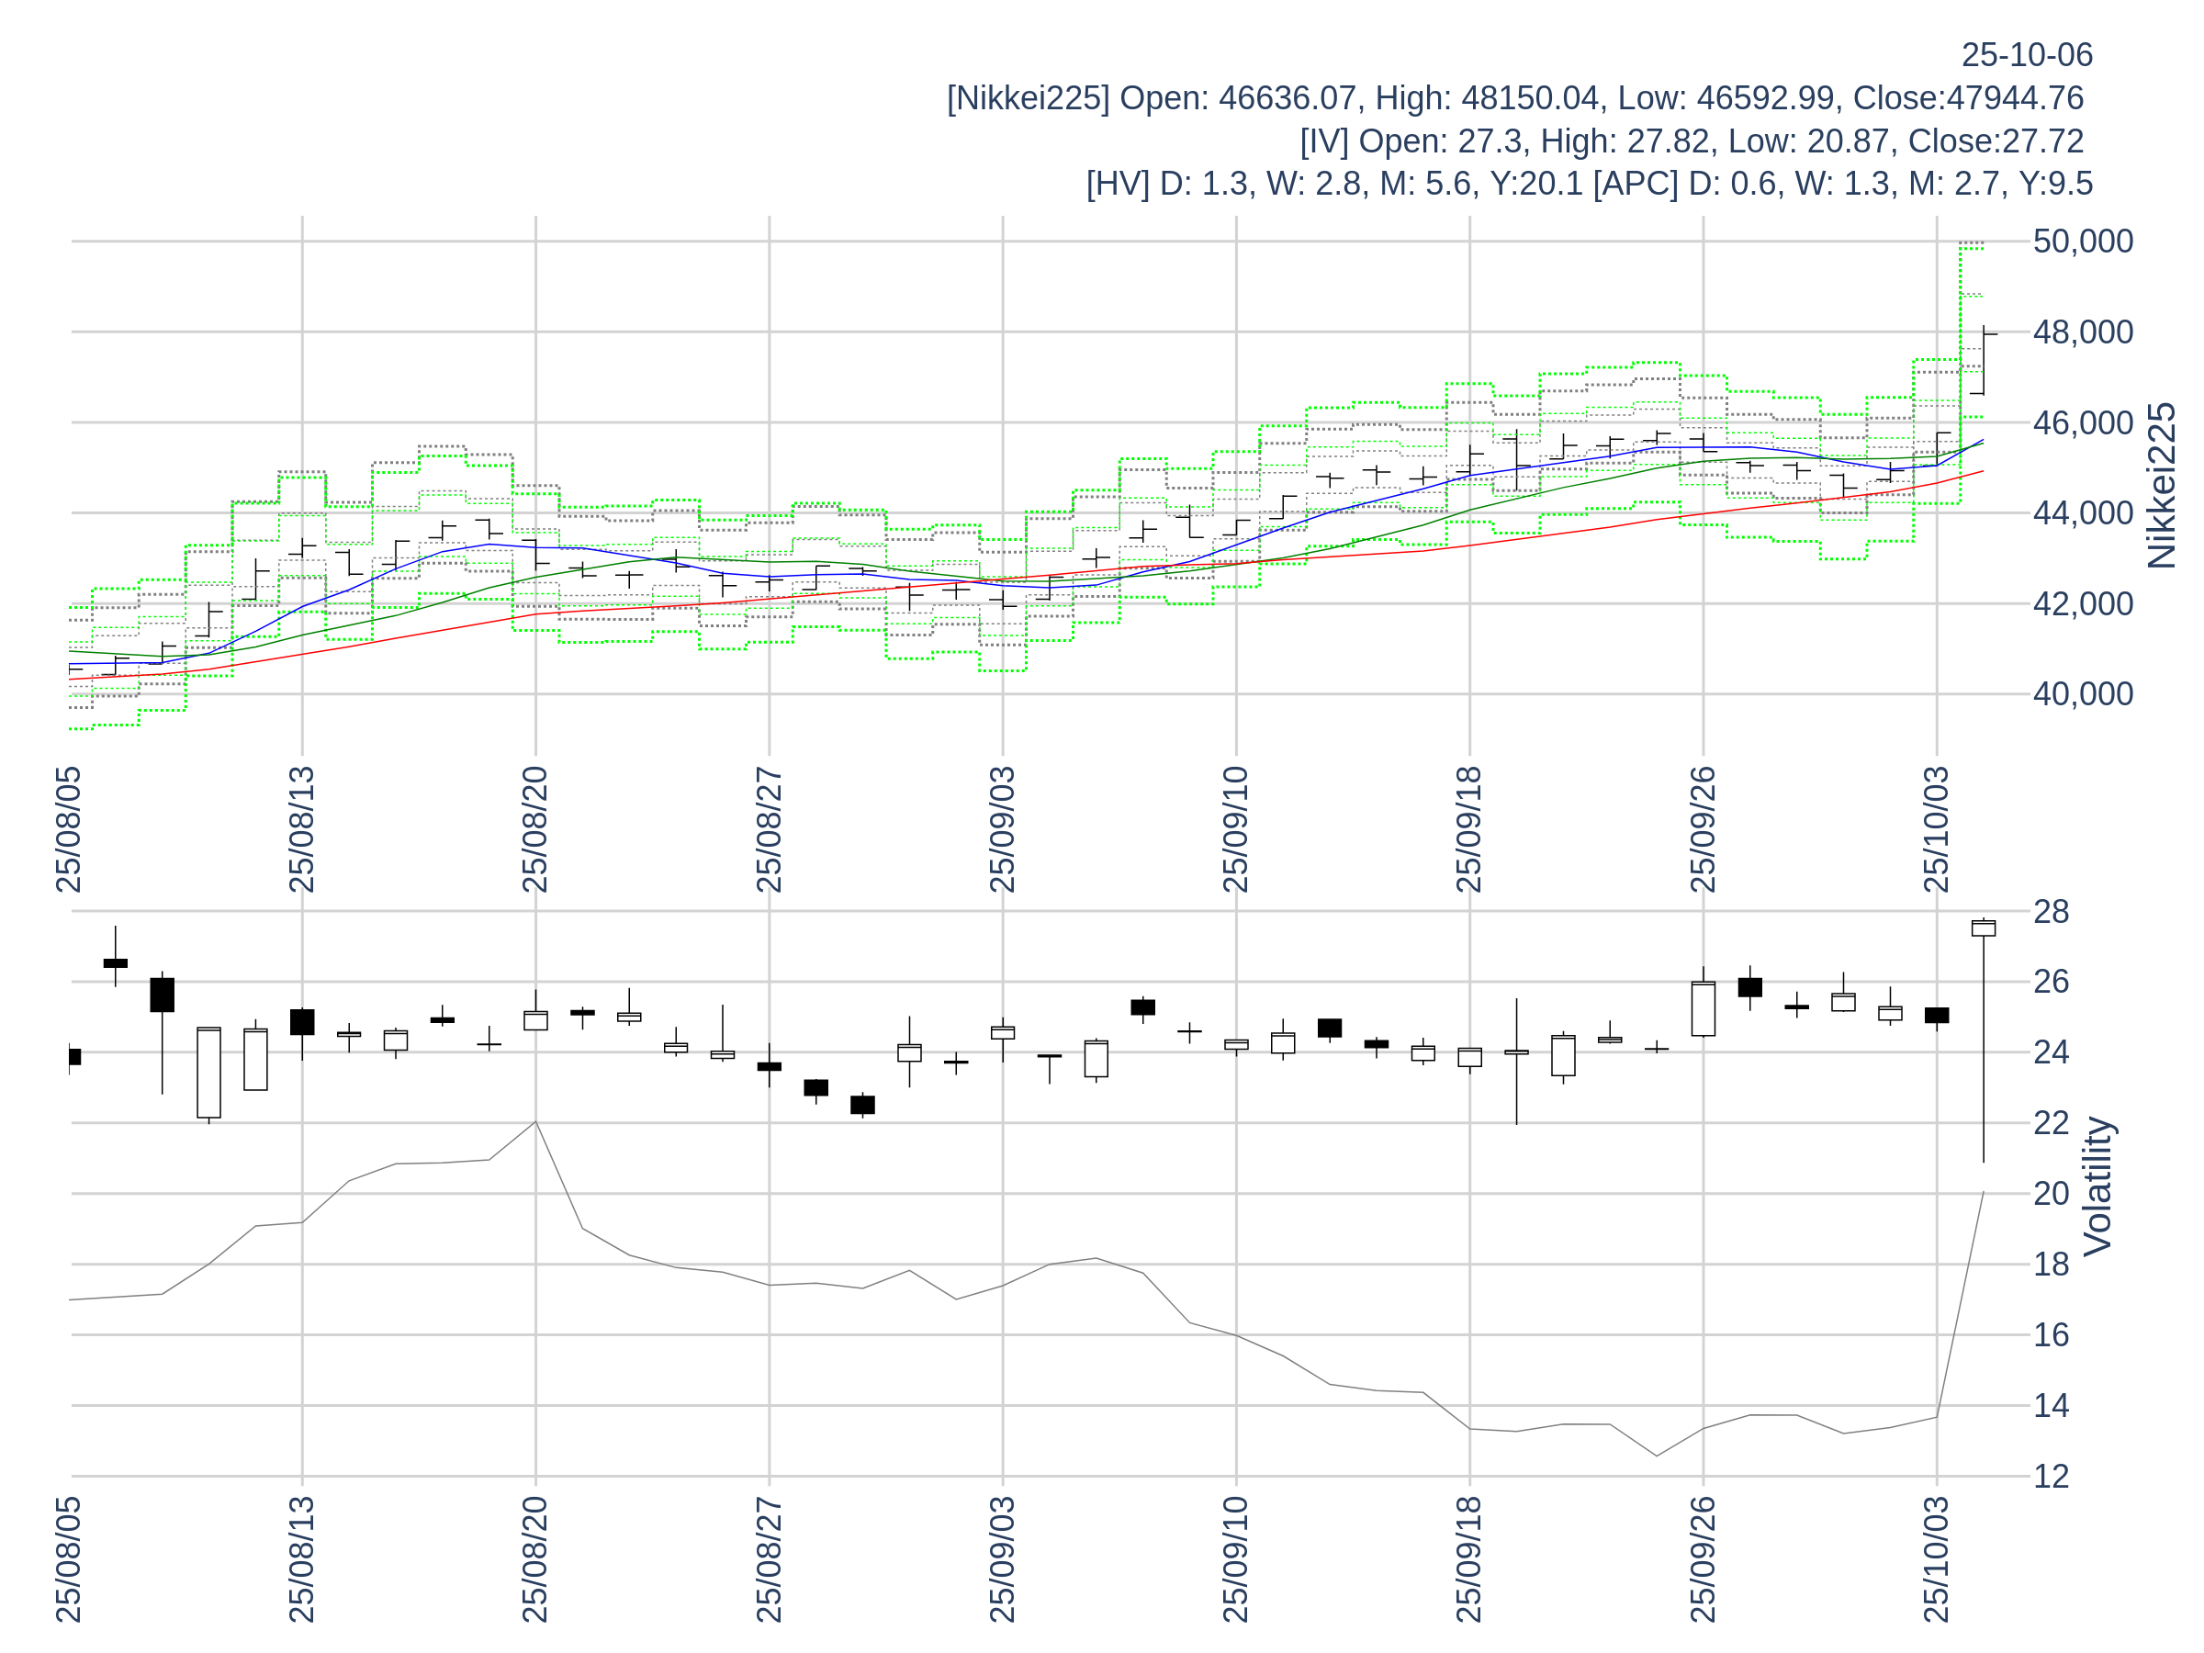Click the 25/10/03 date under price chart
Viewport: 2204px width, 1653px height.
tap(1936, 829)
